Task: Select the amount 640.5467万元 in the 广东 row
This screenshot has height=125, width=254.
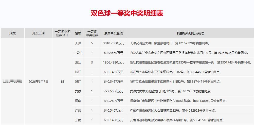Action: pyautogui.click(x=114, y=111)
